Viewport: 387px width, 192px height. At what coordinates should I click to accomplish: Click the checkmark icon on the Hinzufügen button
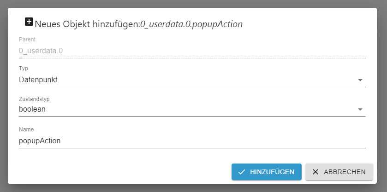click(x=241, y=172)
